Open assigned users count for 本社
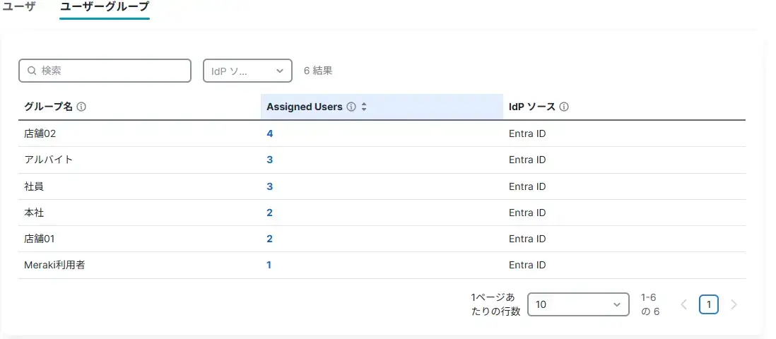 click(269, 213)
